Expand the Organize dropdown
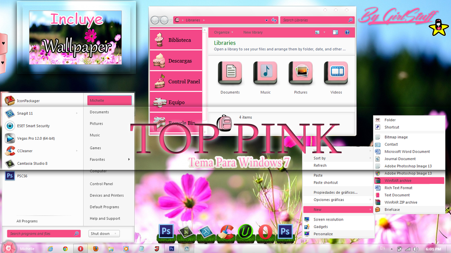 (x=224, y=32)
